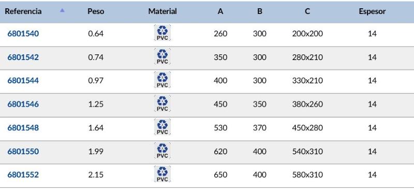
Task: Select the PVC recycling icon for 6801550
Action: (x=162, y=151)
